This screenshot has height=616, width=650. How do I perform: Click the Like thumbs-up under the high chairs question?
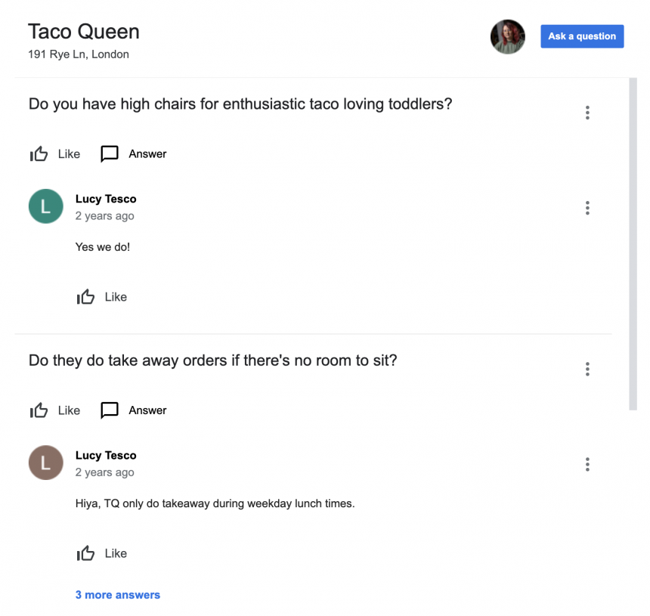tap(39, 153)
